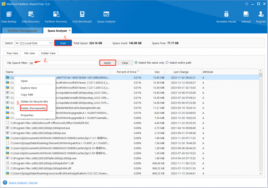
Task: Click the icon of the 360zipExtW11.dll row
Action: [x=7, y=163]
